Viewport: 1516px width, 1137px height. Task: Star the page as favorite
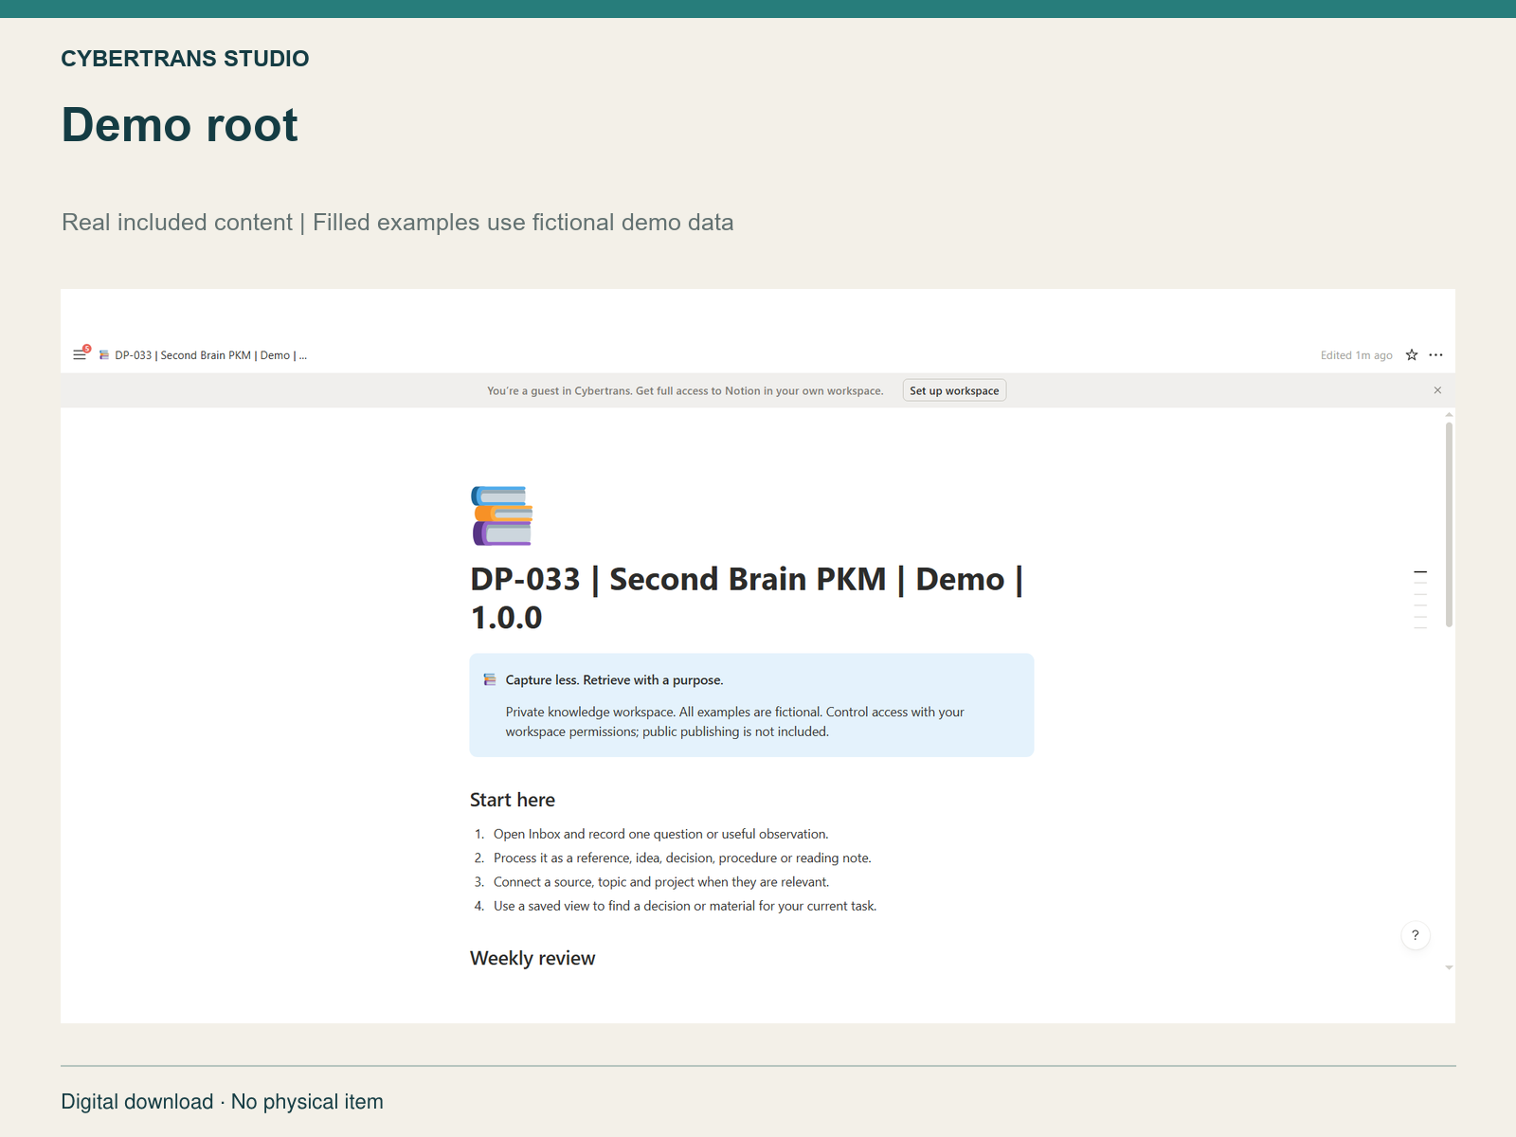(1412, 355)
